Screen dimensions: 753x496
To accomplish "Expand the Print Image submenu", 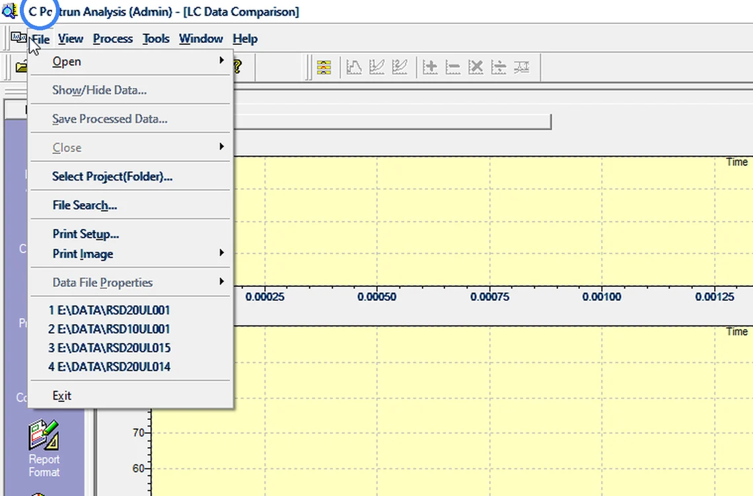I will tap(131, 254).
